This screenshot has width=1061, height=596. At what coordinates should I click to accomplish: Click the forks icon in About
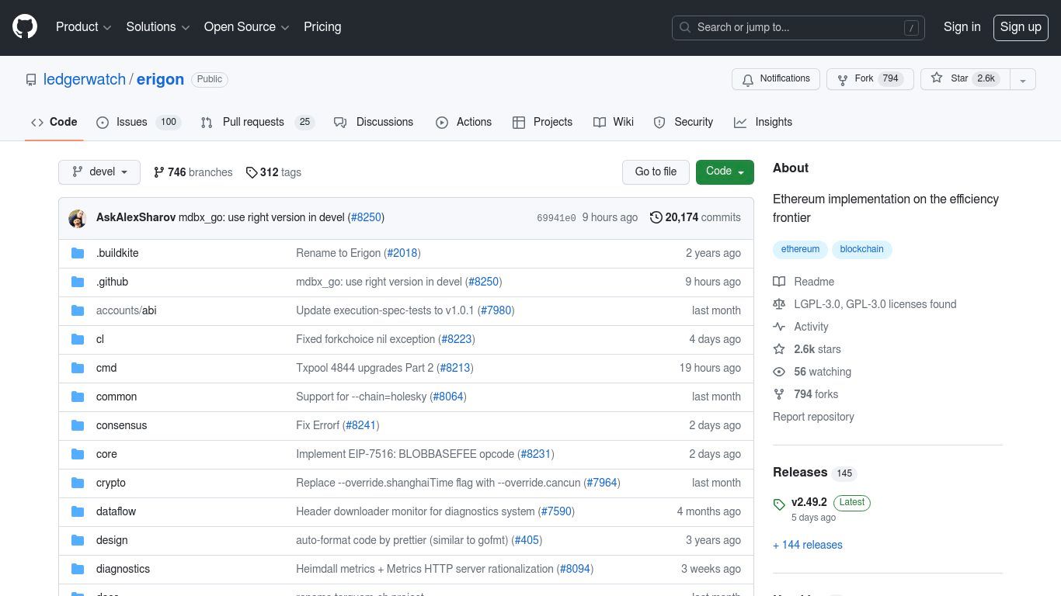pos(779,394)
